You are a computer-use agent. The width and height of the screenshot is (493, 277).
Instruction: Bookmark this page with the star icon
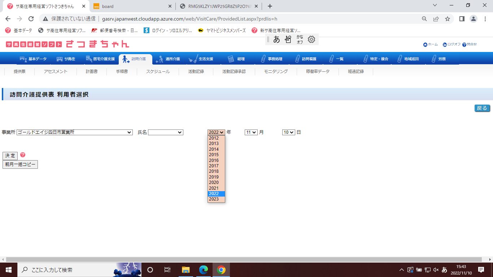[x=448, y=19]
